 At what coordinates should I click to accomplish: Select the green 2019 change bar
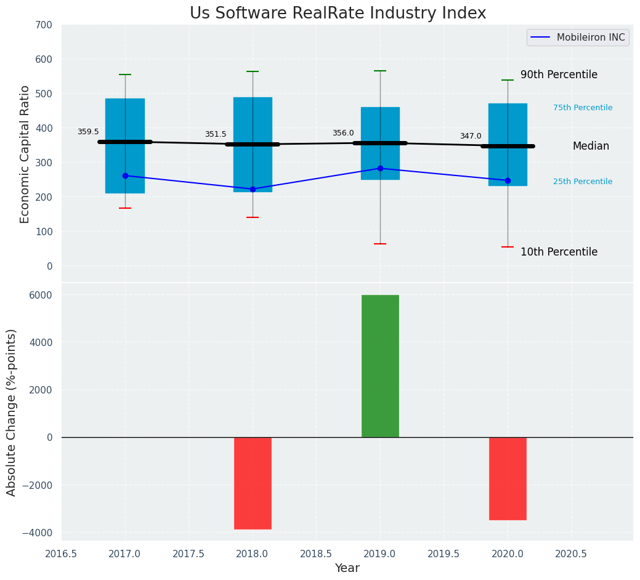pyautogui.click(x=380, y=366)
